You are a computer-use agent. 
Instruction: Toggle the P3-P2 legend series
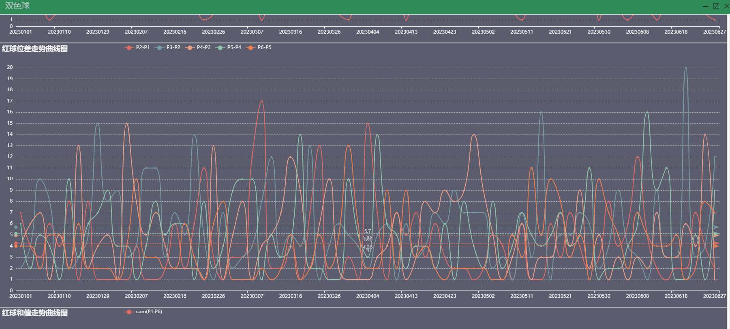click(x=167, y=47)
